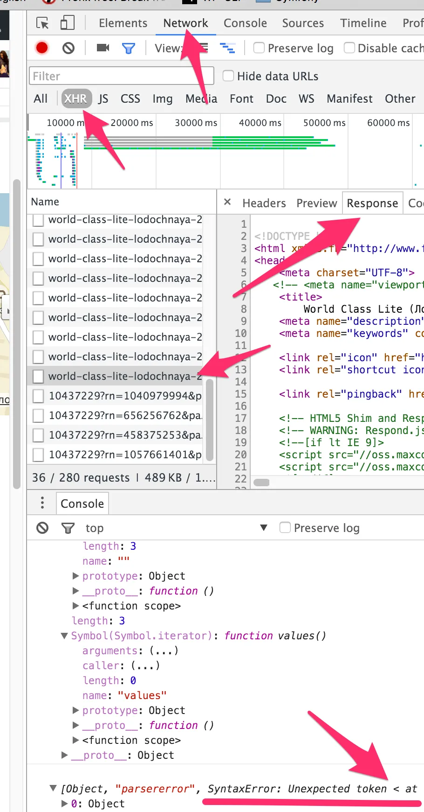
Task: Open the top execution context dropdown
Action: pyautogui.click(x=177, y=528)
